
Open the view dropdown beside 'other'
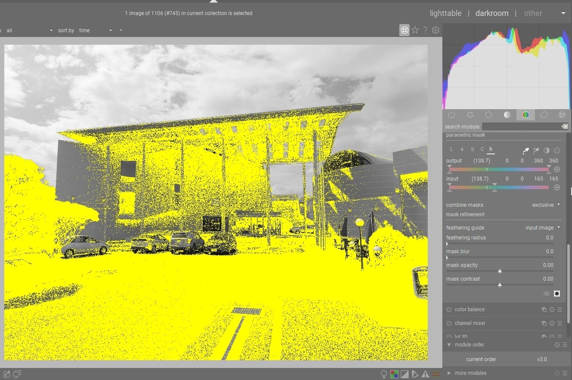click(x=563, y=13)
